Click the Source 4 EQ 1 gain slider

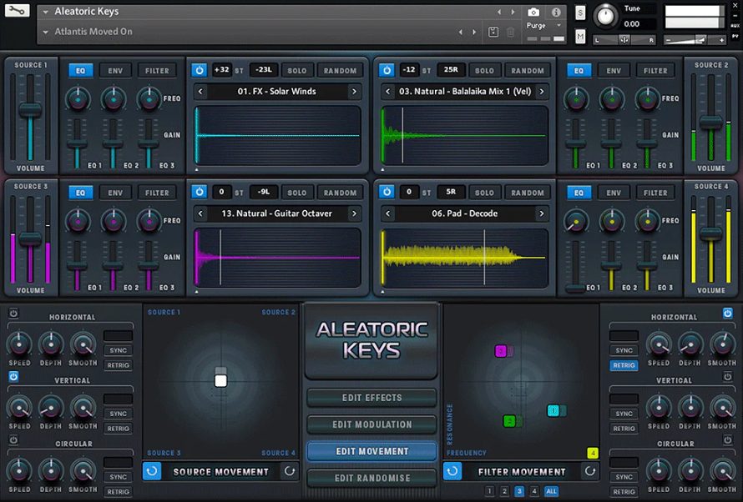575,288
